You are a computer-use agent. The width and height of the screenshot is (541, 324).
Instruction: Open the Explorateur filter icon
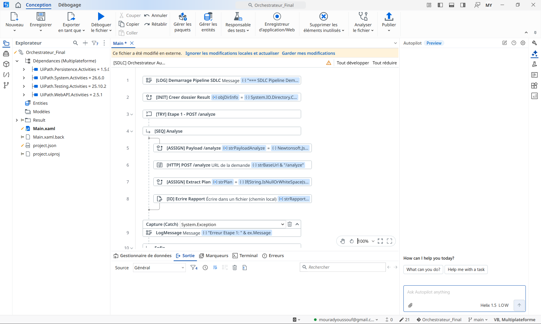click(95, 43)
